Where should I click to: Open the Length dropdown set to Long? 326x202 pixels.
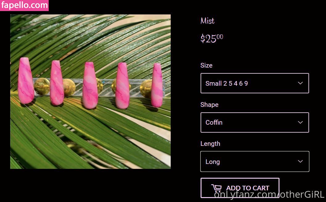tap(255, 161)
